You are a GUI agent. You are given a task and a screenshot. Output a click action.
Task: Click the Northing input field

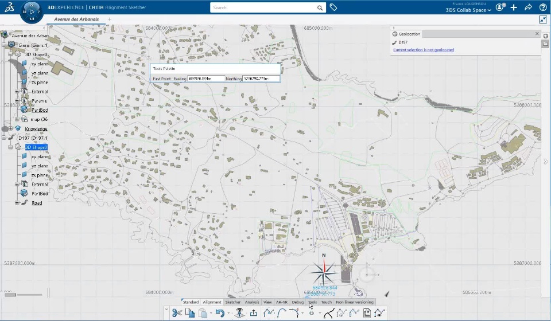click(x=261, y=79)
